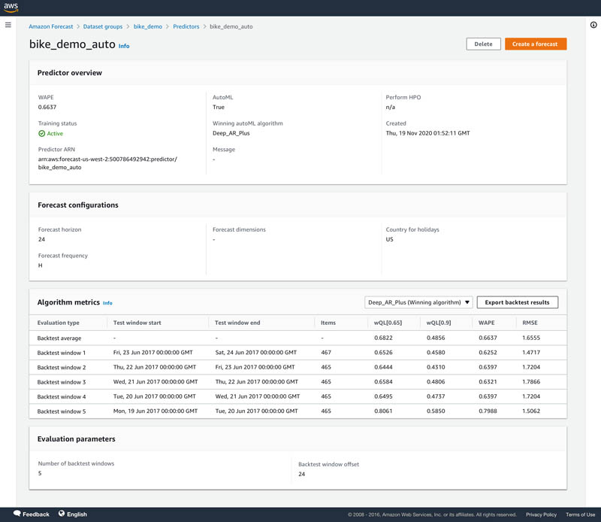Select Backtest window 3 row label
Viewport: 601px width, 522px height.
[x=62, y=382]
